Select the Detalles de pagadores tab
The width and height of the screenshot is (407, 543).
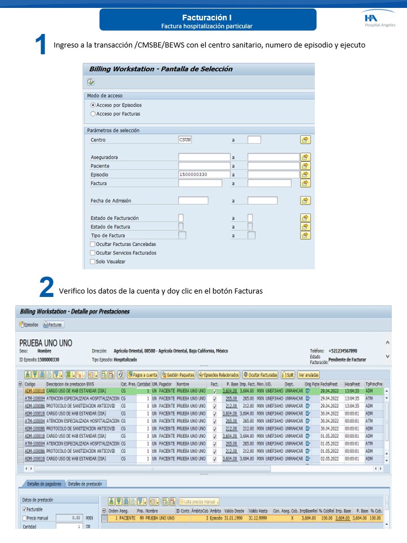pyautogui.click(x=44, y=484)
